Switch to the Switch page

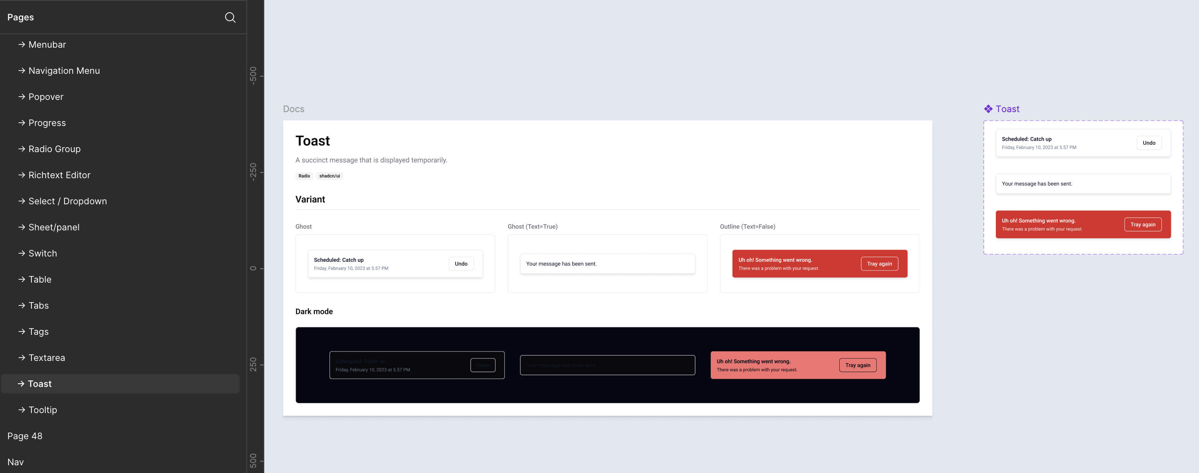(42, 253)
